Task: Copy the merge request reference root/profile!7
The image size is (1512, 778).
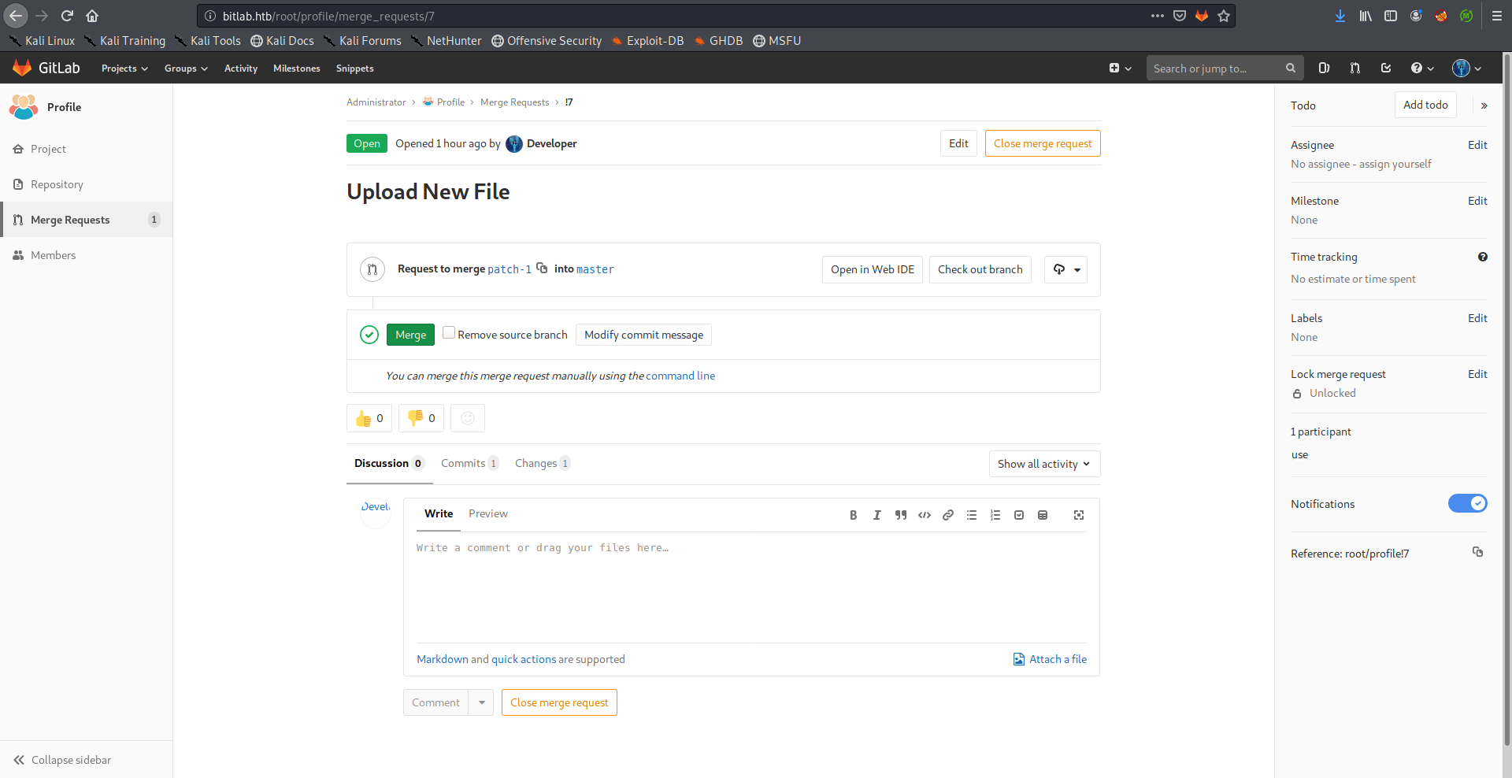Action: click(x=1477, y=553)
